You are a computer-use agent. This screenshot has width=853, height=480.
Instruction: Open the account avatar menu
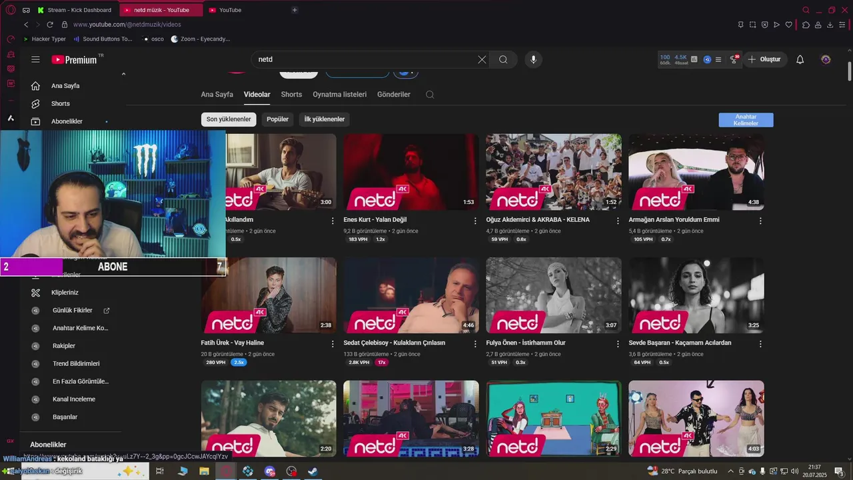click(826, 59)
